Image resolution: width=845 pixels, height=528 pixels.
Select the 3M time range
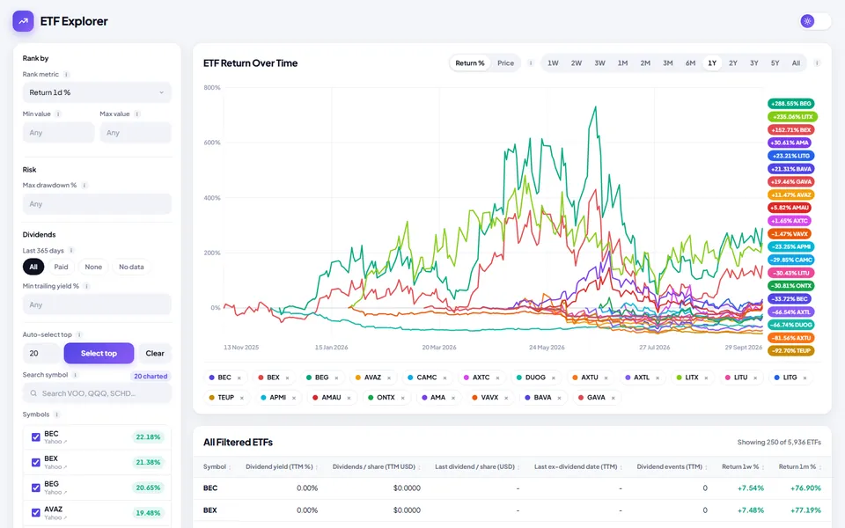tap(668, 63)
